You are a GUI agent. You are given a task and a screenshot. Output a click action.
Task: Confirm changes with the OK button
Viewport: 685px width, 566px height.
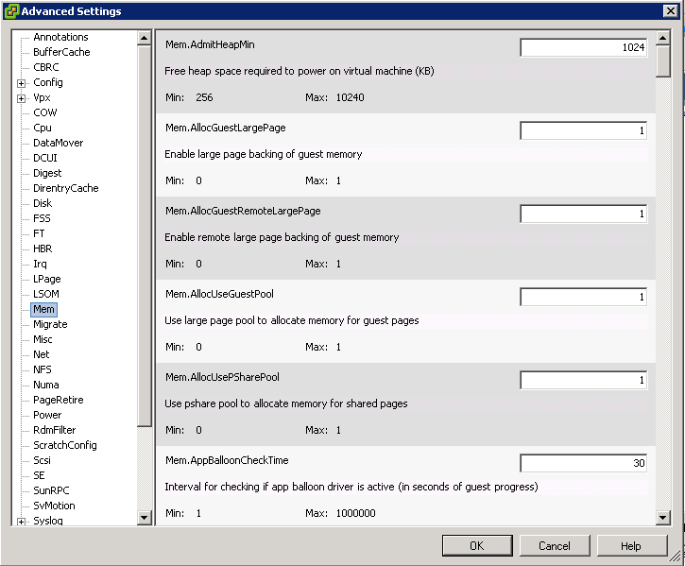(477, 546)
